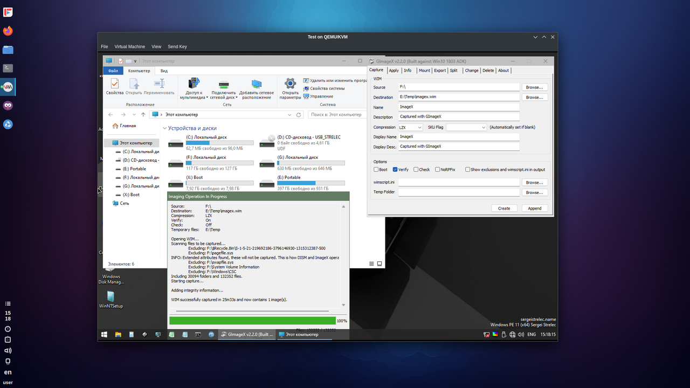Uncheck the Verify checkbox
This screenshot has width=690, height=388.
pyautogui.click(x=395, y=169)
